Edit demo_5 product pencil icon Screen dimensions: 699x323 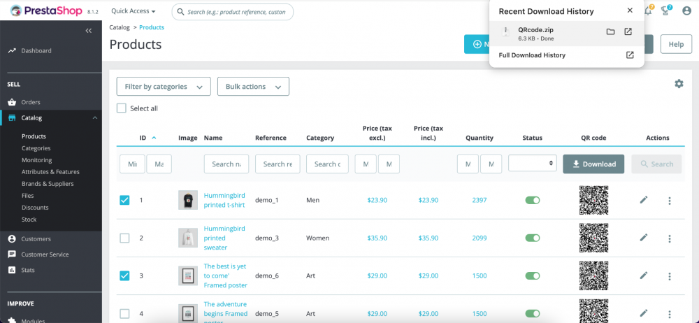click(x=643, y=313)
